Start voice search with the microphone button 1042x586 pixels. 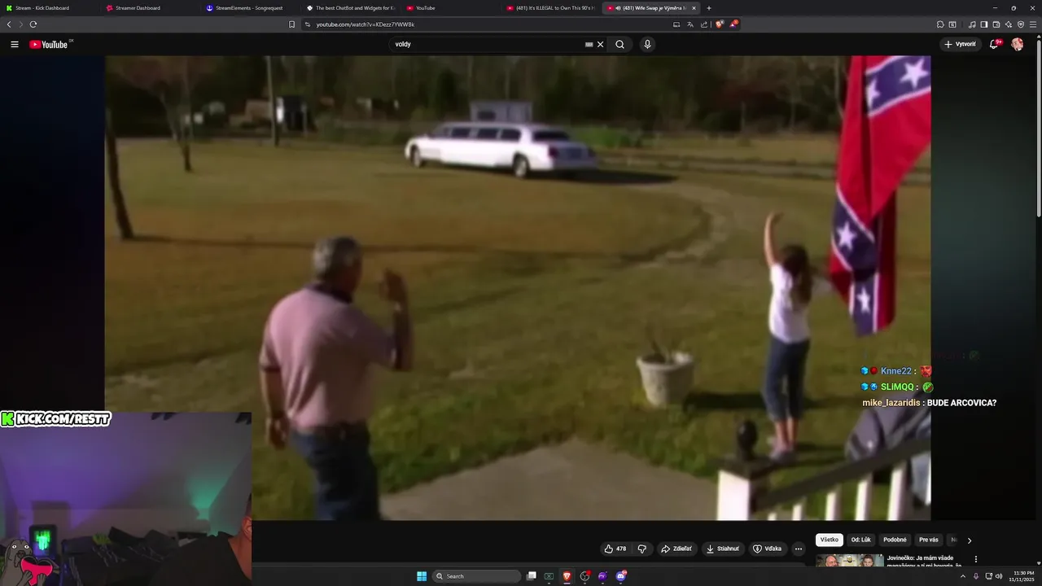point(647,45)
